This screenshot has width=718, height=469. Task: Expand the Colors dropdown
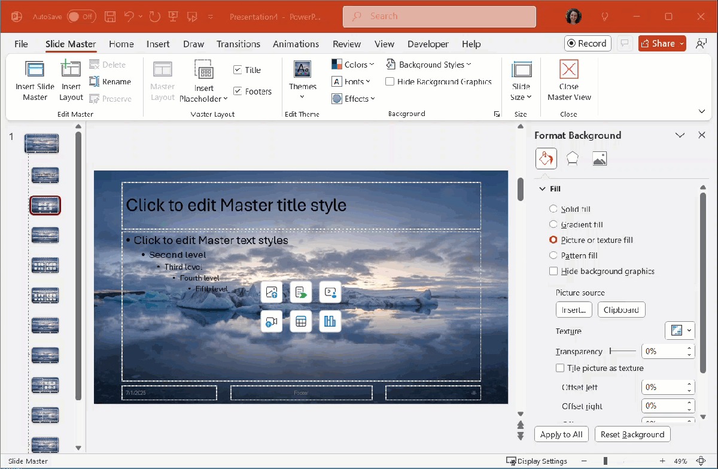353,65
